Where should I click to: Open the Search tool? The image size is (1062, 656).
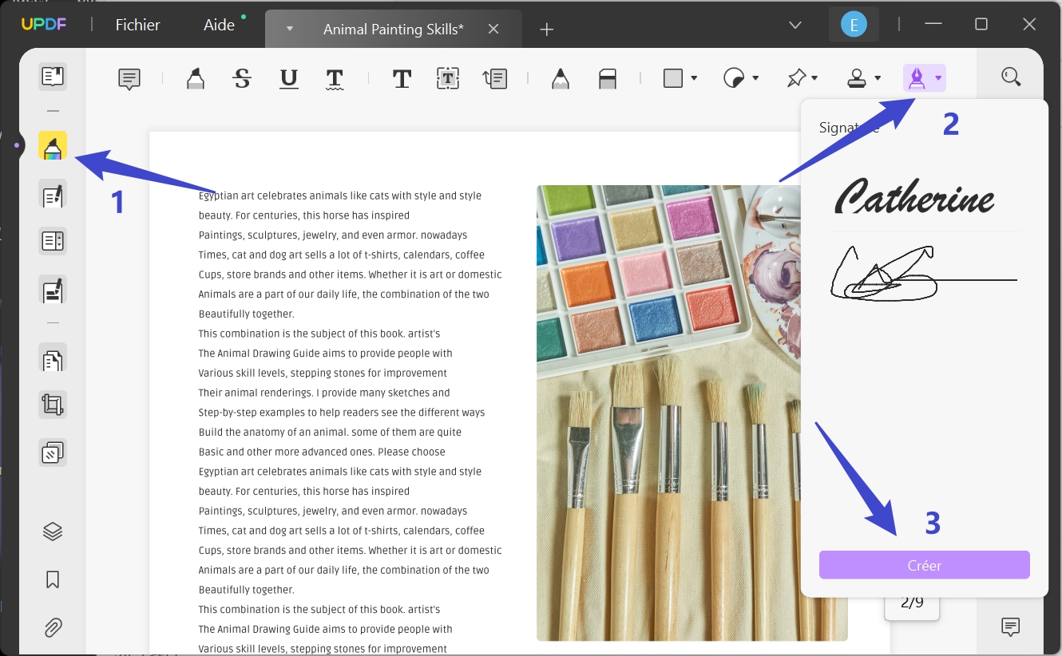coord(1011,77)
